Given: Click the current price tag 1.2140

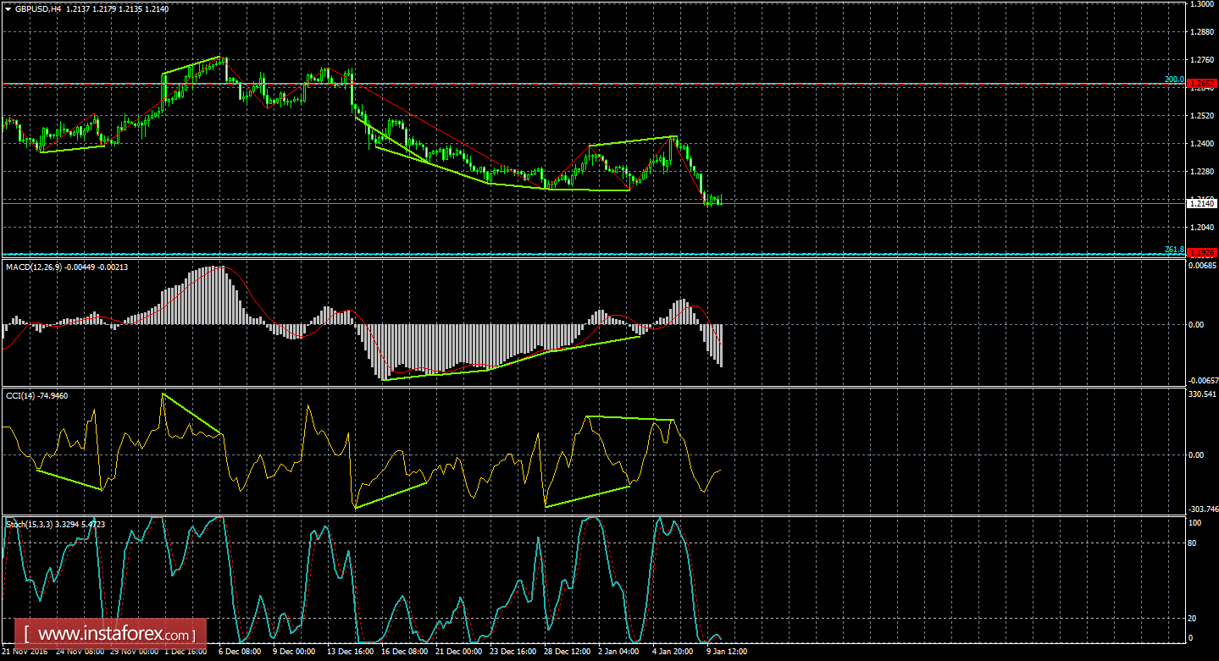Looking at the screenshot, I should click(1203, 203).
